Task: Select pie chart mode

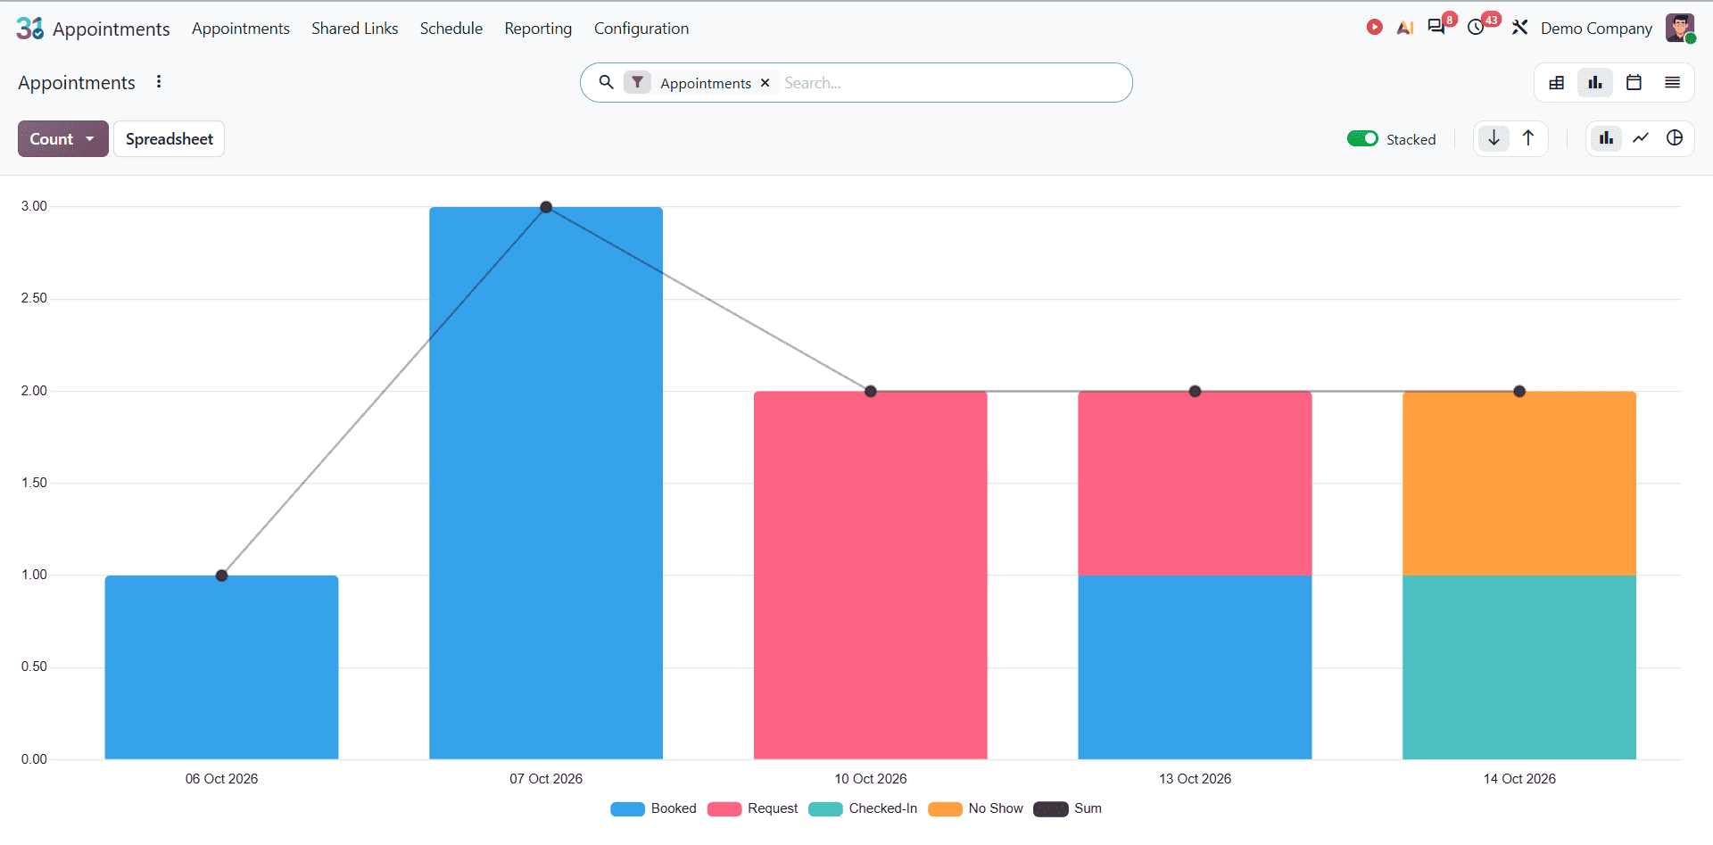Action: click(x=1675, y=138)
